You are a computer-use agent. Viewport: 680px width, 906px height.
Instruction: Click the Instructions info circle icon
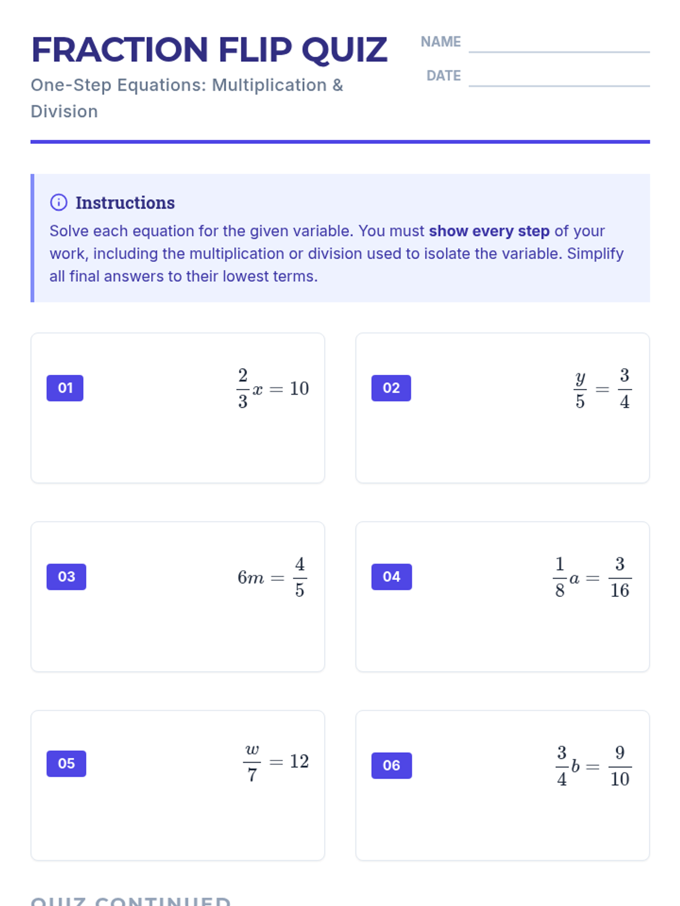[x=58, y=202]
